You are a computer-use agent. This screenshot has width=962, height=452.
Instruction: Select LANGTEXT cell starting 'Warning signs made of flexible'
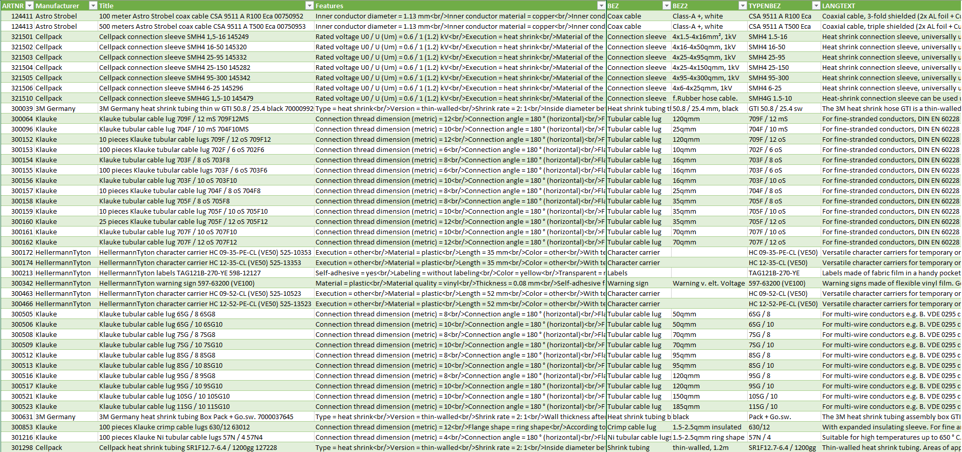[x=891, y=283]
